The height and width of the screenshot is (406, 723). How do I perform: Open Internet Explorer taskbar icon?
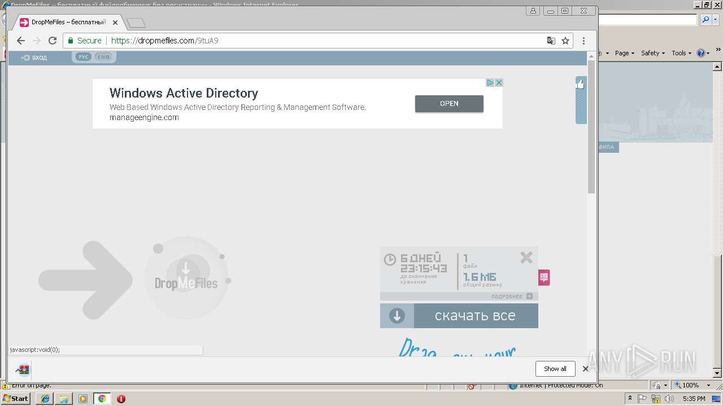[45, 399]
